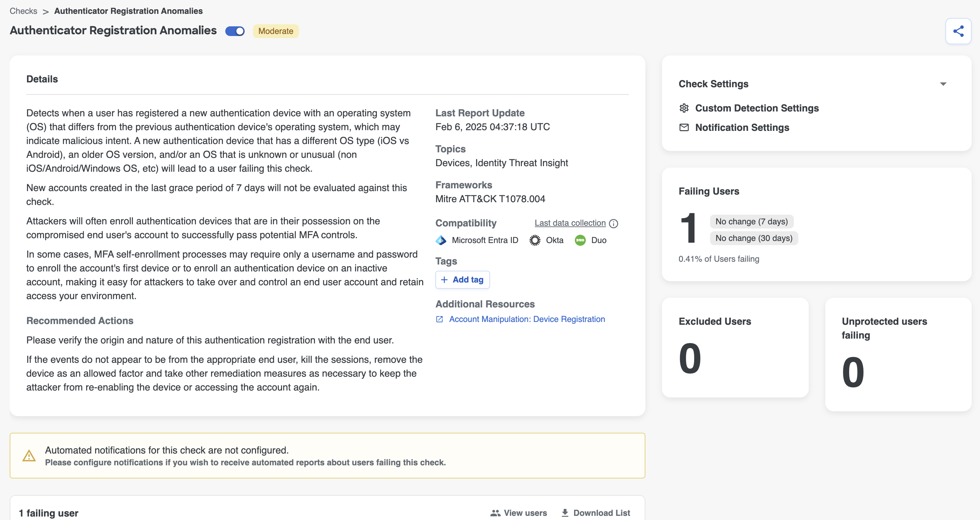
Task: Go back to Checks breadcrumb
Action: point(23,11)
